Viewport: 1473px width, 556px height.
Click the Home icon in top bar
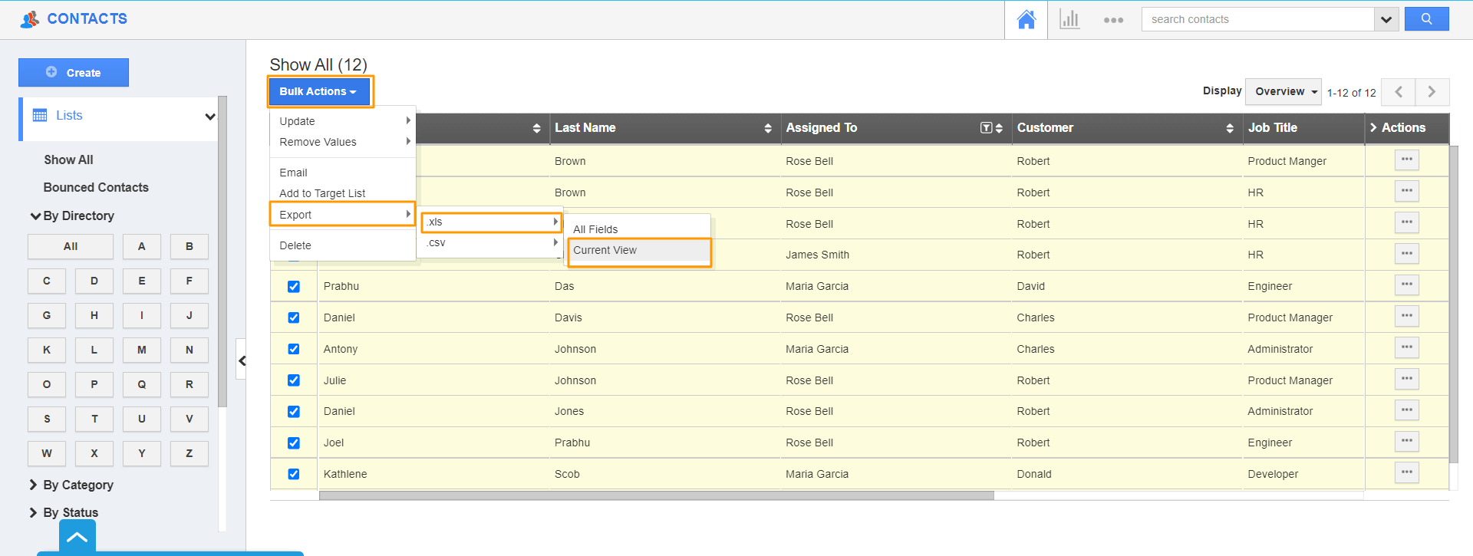(1026, 19)
